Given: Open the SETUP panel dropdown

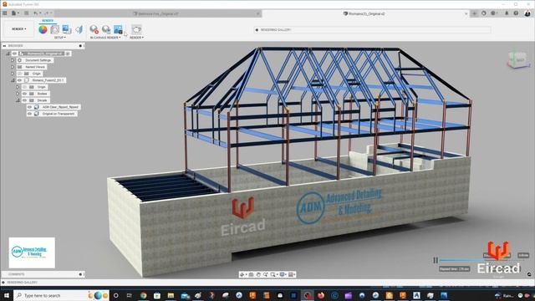Looking at the screenshot, I should click(60, 38).
